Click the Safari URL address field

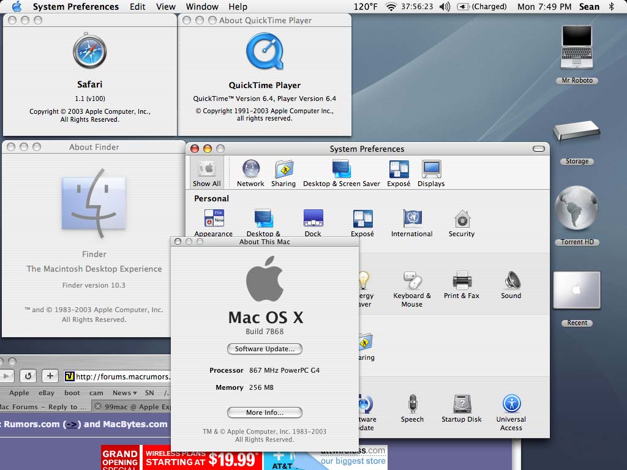[x=121, y=376]
